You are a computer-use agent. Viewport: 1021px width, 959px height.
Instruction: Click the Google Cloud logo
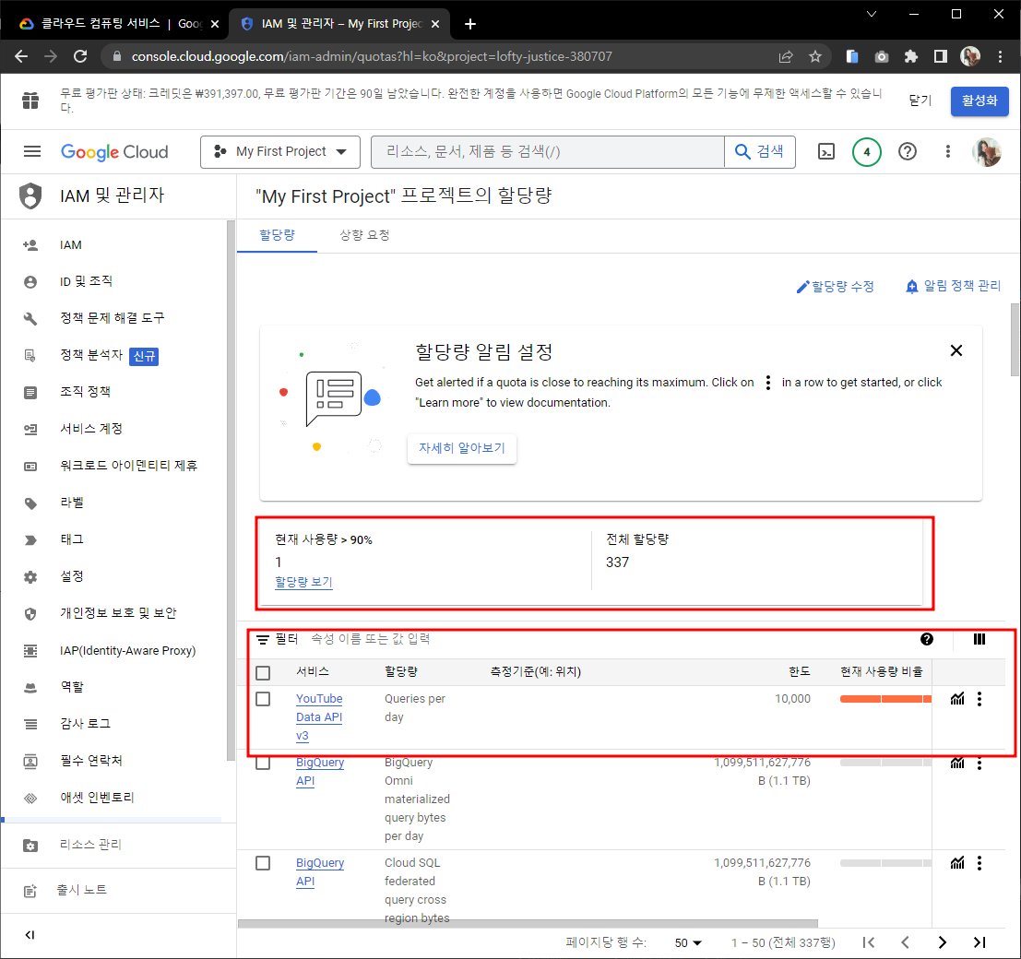point(114,152)
